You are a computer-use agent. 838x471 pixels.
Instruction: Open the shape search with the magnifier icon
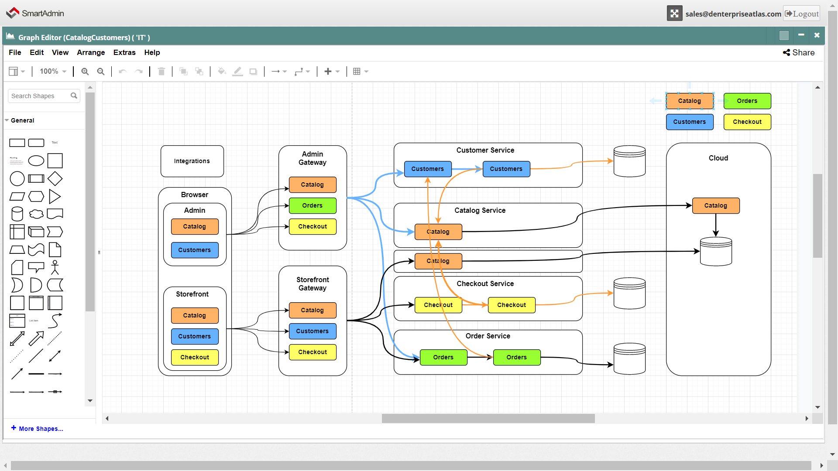[74, 96]
